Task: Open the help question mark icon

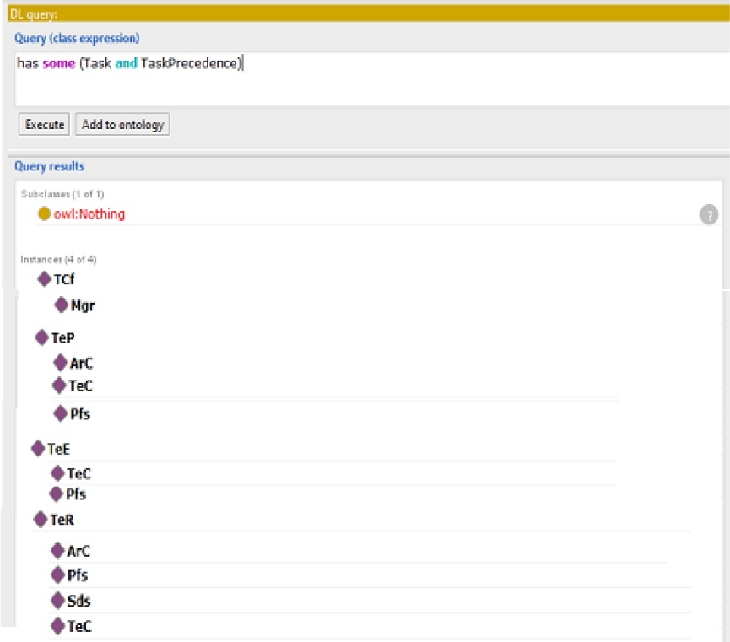Action: [x=709, y=214]
